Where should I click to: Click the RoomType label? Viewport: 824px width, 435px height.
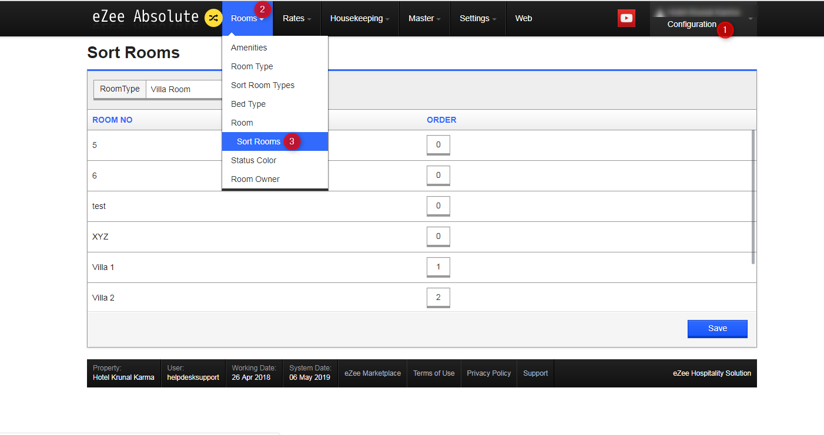120,89
